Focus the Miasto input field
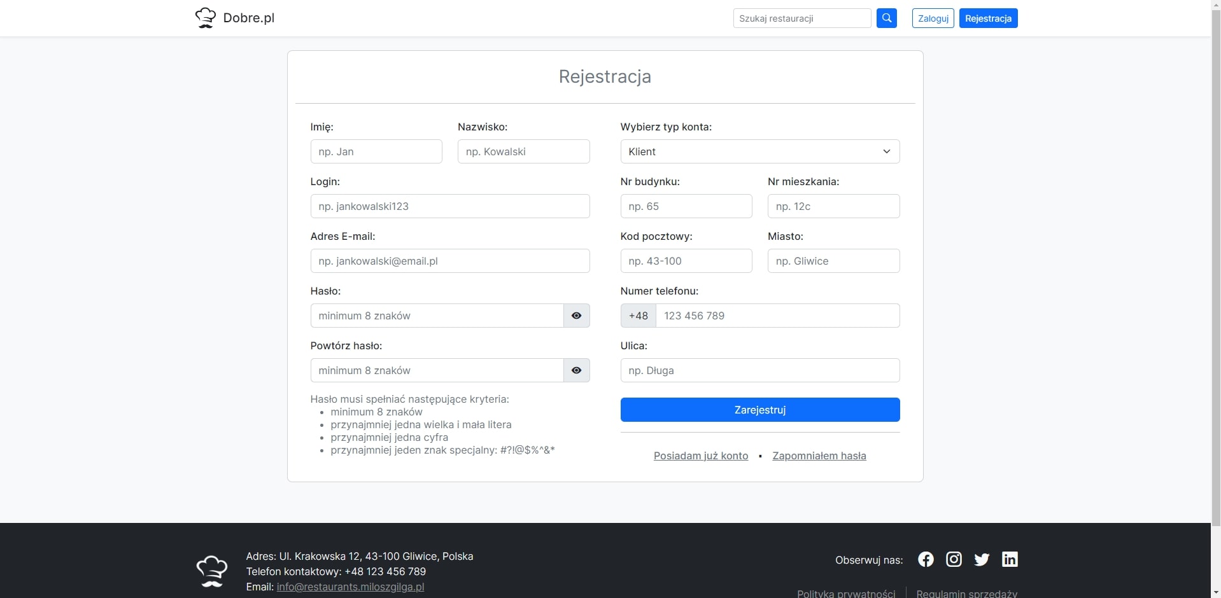Viewport: 1221px width, 598px height. (x=834, y=261)
